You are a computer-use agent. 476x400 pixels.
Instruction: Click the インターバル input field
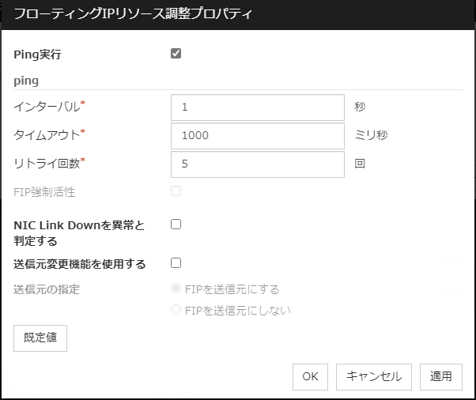pyautogui.click(x=257, y=108)
